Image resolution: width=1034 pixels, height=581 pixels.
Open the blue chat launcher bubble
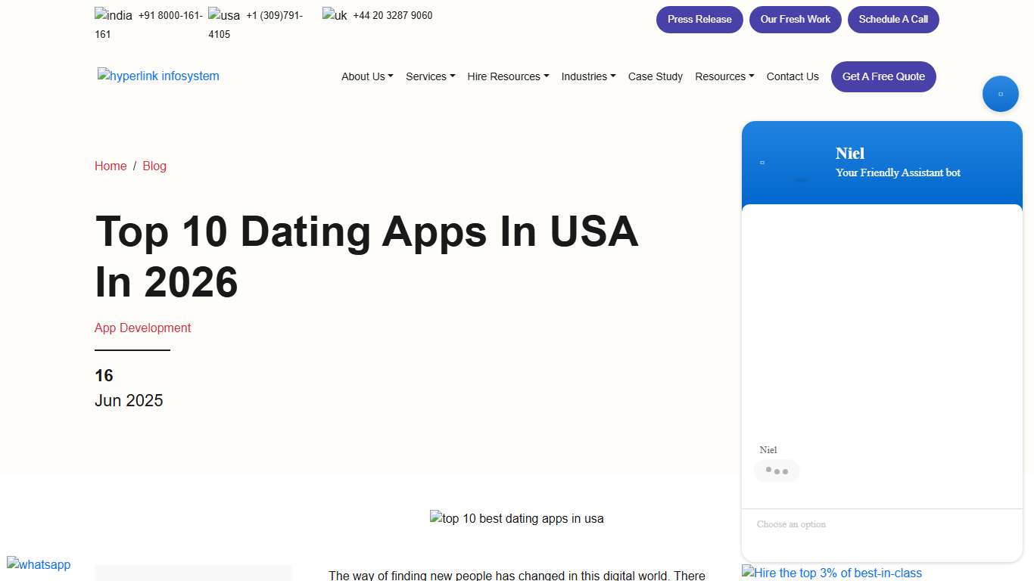click(x=1001, y=93)
